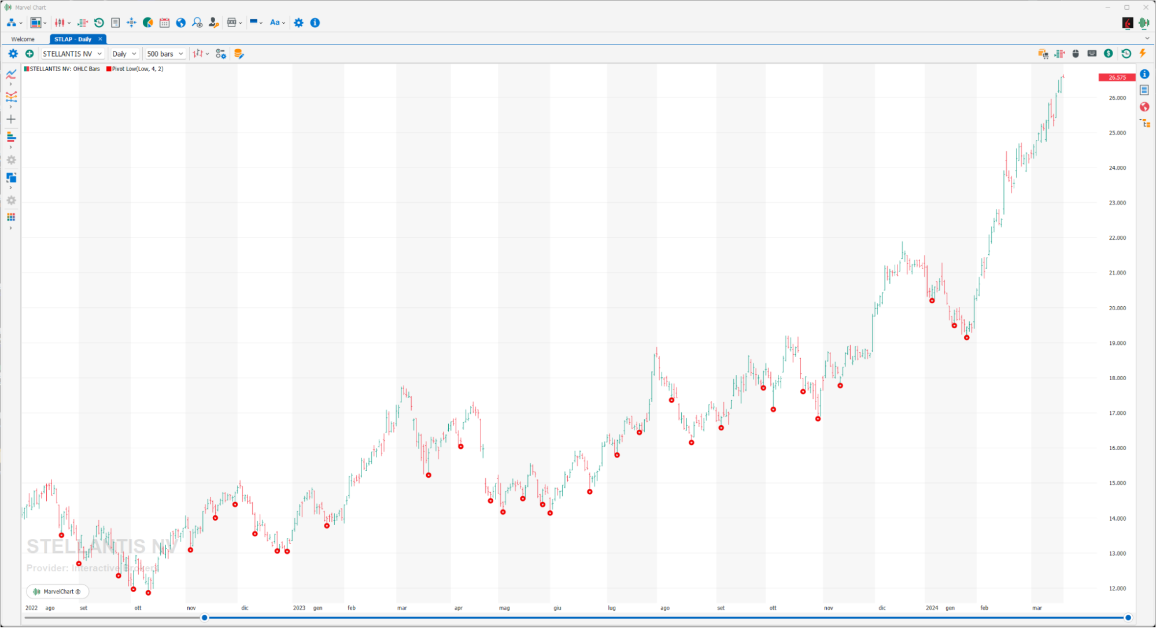Open the calendar icon
The width and height of the screenshot is (1156, 628).
pyautogui.click(x=164, y=23)
